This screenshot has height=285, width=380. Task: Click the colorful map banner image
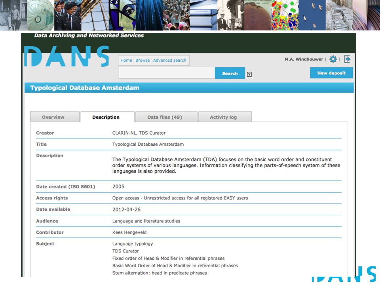coord(285,15)
